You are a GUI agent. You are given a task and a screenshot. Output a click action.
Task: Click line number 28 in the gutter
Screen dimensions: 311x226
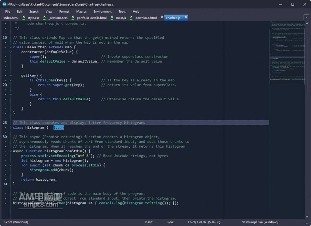click(5, 123)
